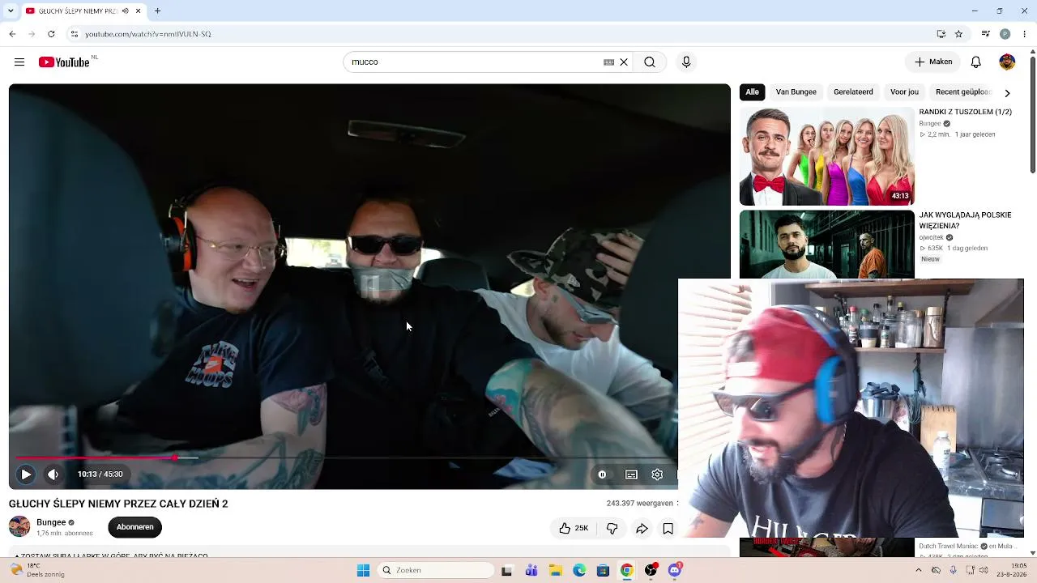
Task: Open the Chrome three-dot menu
Action: tap(1024, 34)
